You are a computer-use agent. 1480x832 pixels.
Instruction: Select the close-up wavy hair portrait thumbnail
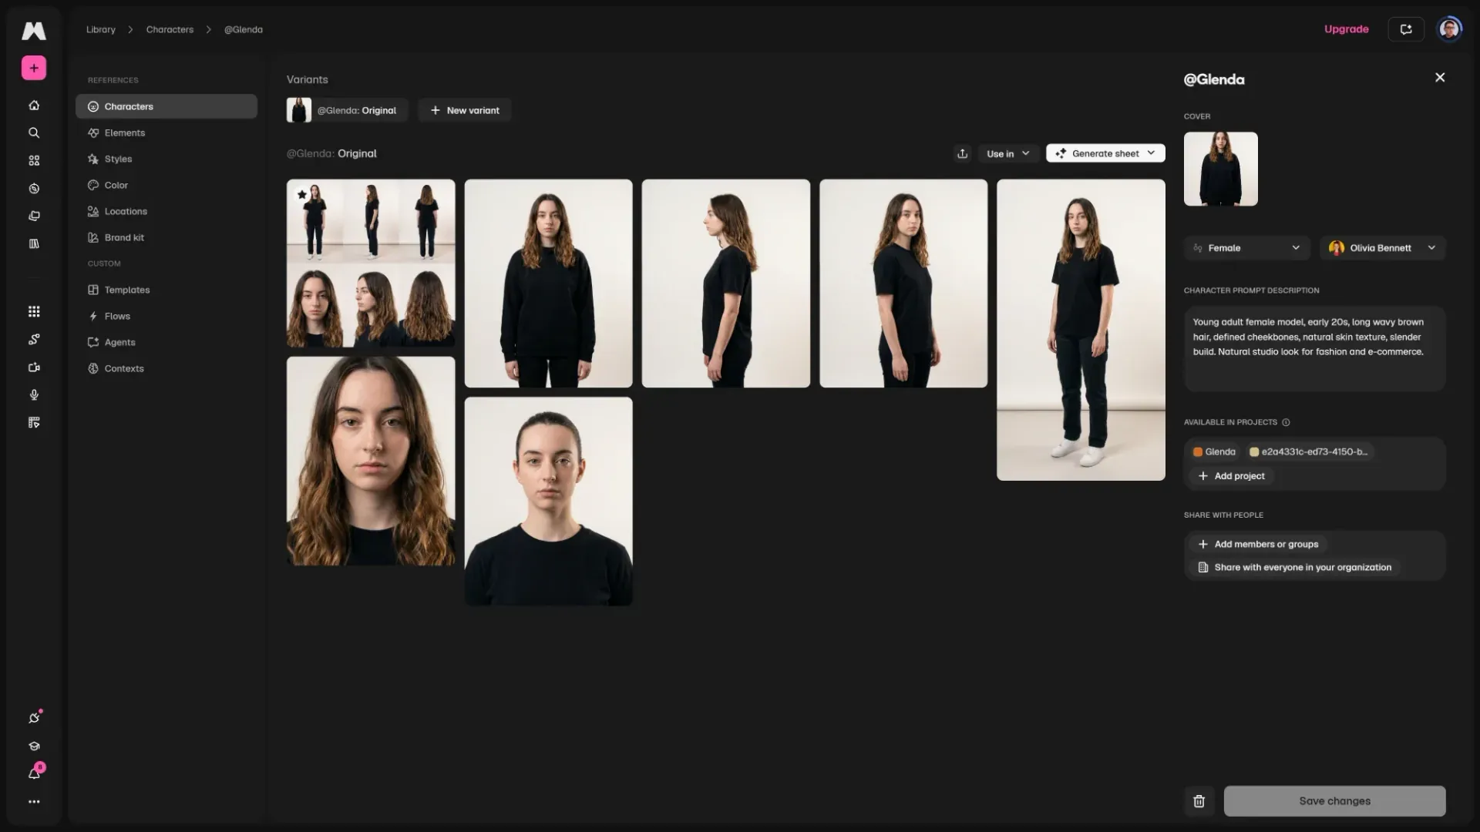[371, 461]
